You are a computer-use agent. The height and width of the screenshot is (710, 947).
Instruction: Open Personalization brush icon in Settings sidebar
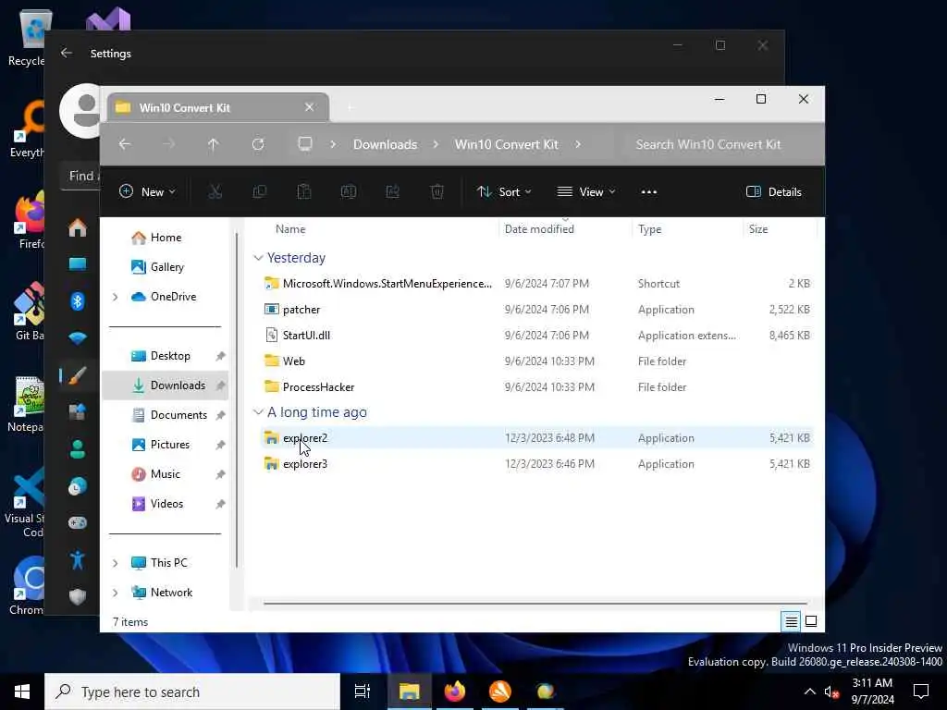click(78, 375)
